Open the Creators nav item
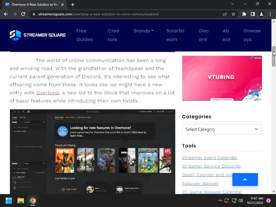This screenshot has height=207, width=276. tap(113, 35)
